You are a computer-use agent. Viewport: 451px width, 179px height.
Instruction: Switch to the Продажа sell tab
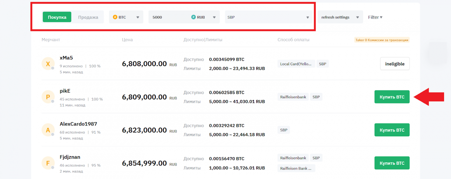point(88,17)
